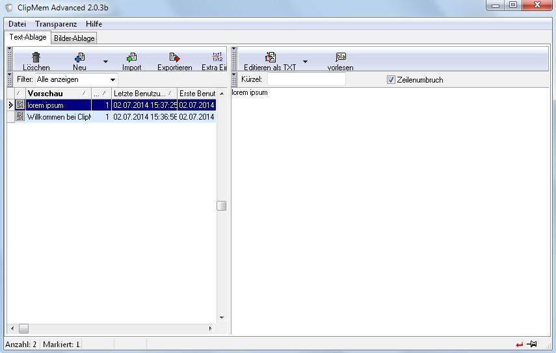The width and height of the screenshot is (556, 353).
Task: Click the Kürzel bar's collapse arrow handle
Action: tap(233, 75)
